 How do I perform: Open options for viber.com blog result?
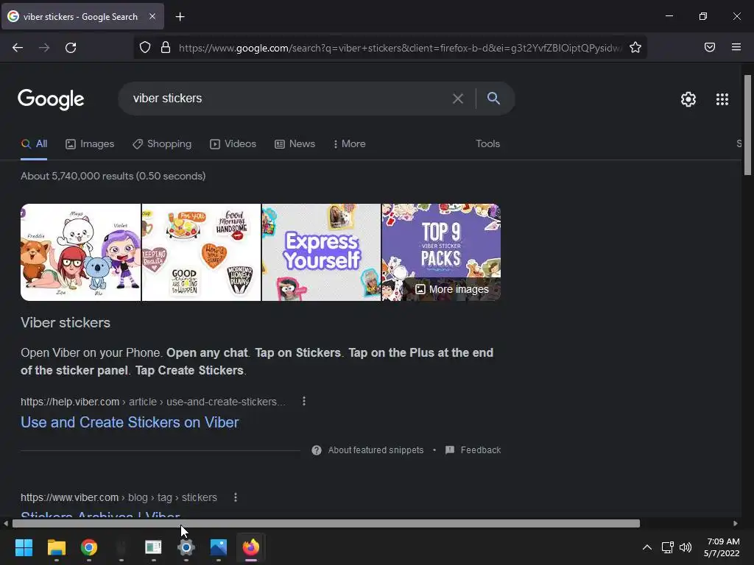pyautogui.click(x=235, y=497)
